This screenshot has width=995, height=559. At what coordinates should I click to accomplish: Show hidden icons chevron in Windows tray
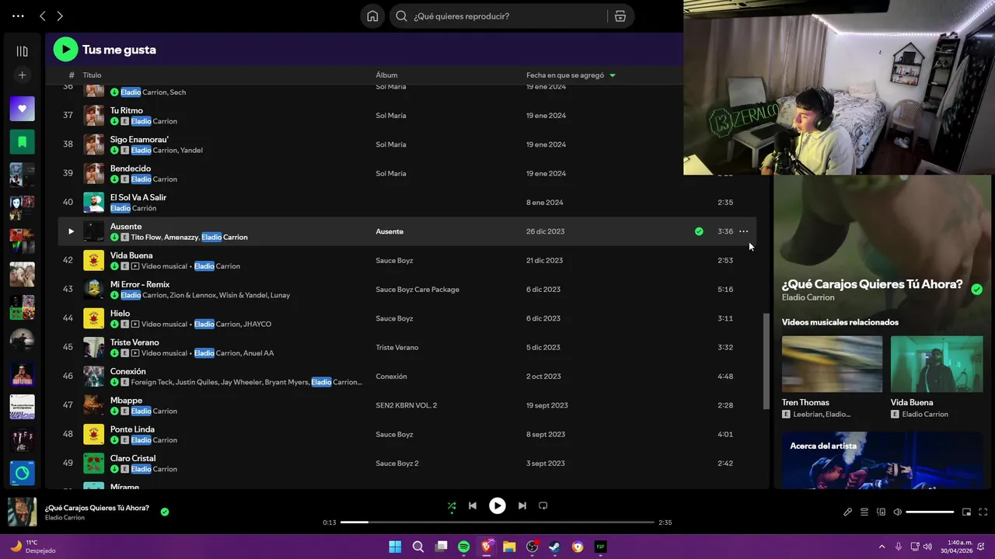click(x=882, y=547)
